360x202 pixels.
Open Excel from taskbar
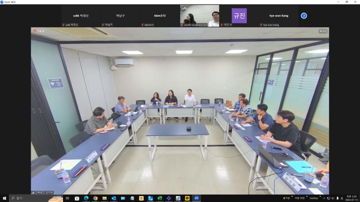click(160, 198)
